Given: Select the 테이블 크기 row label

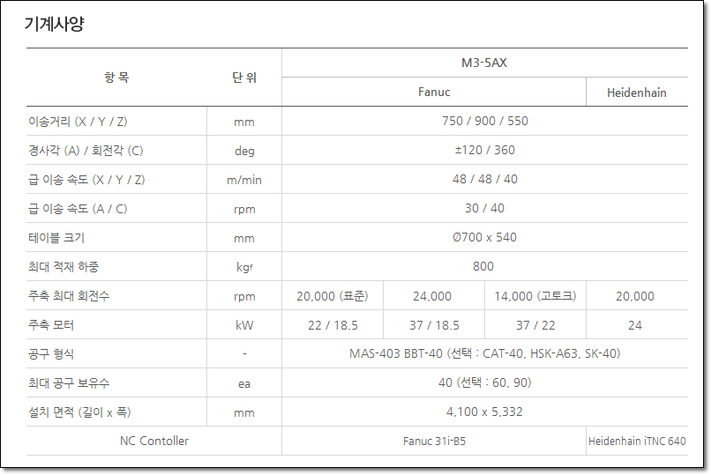Looking at the screenshot, I should click(57, 238).
